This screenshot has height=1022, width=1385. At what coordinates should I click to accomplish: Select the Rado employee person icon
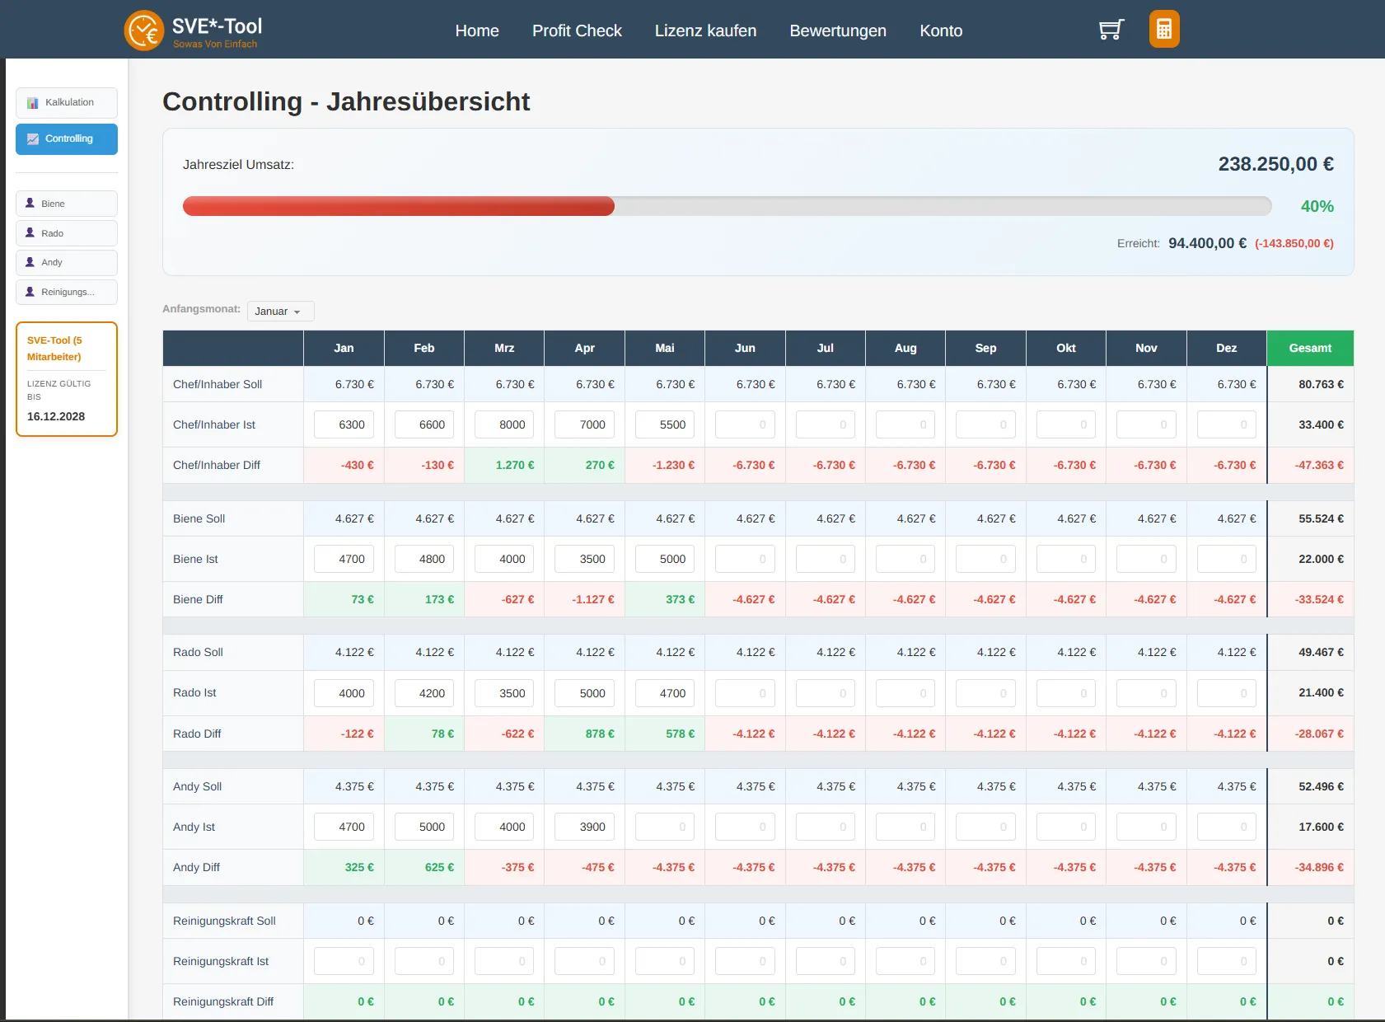pyautogui.click(x=30, y=233)
